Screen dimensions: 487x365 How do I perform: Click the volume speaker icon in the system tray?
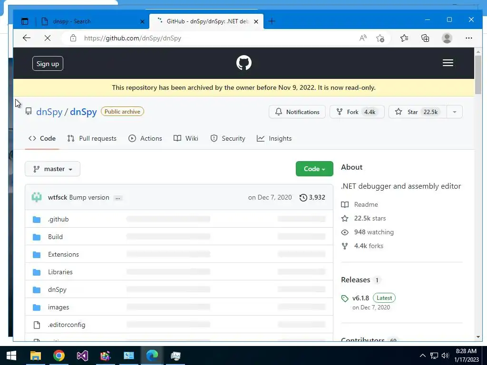(x=445, y=355)
